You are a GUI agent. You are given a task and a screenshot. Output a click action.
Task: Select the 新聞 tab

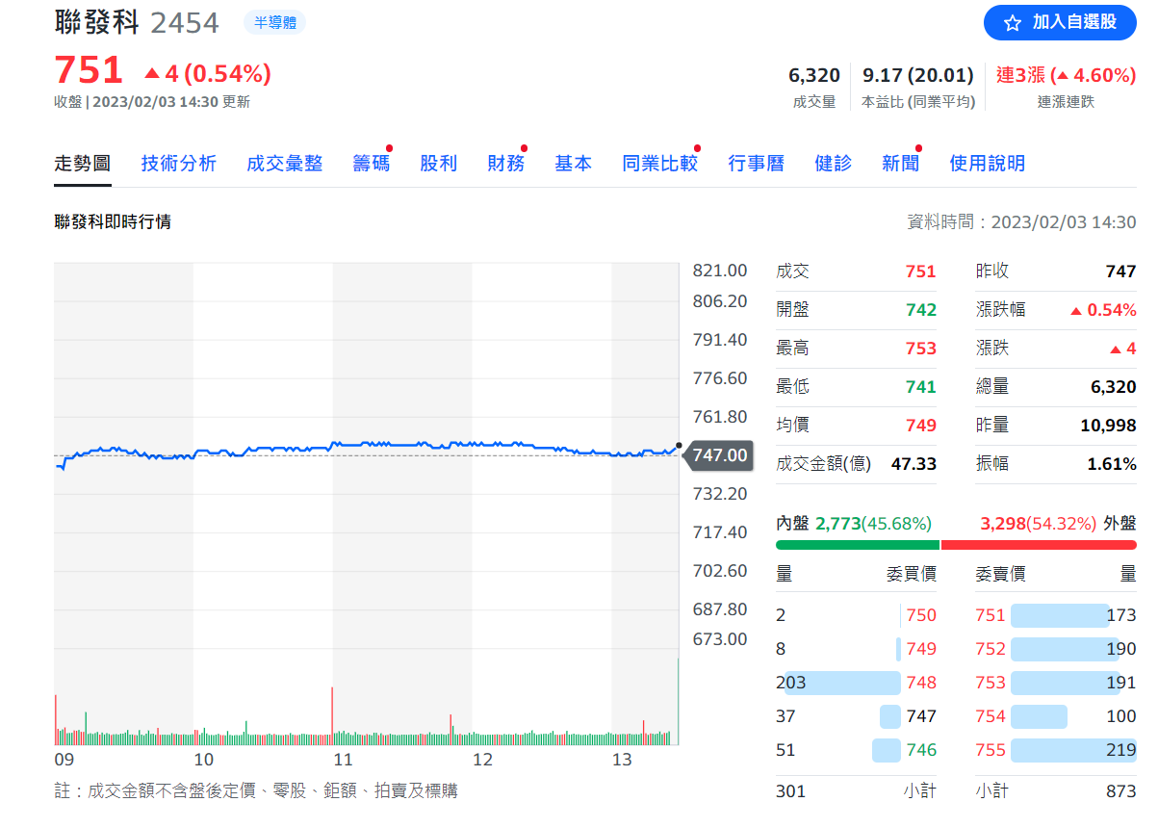[x=901, y=164]
